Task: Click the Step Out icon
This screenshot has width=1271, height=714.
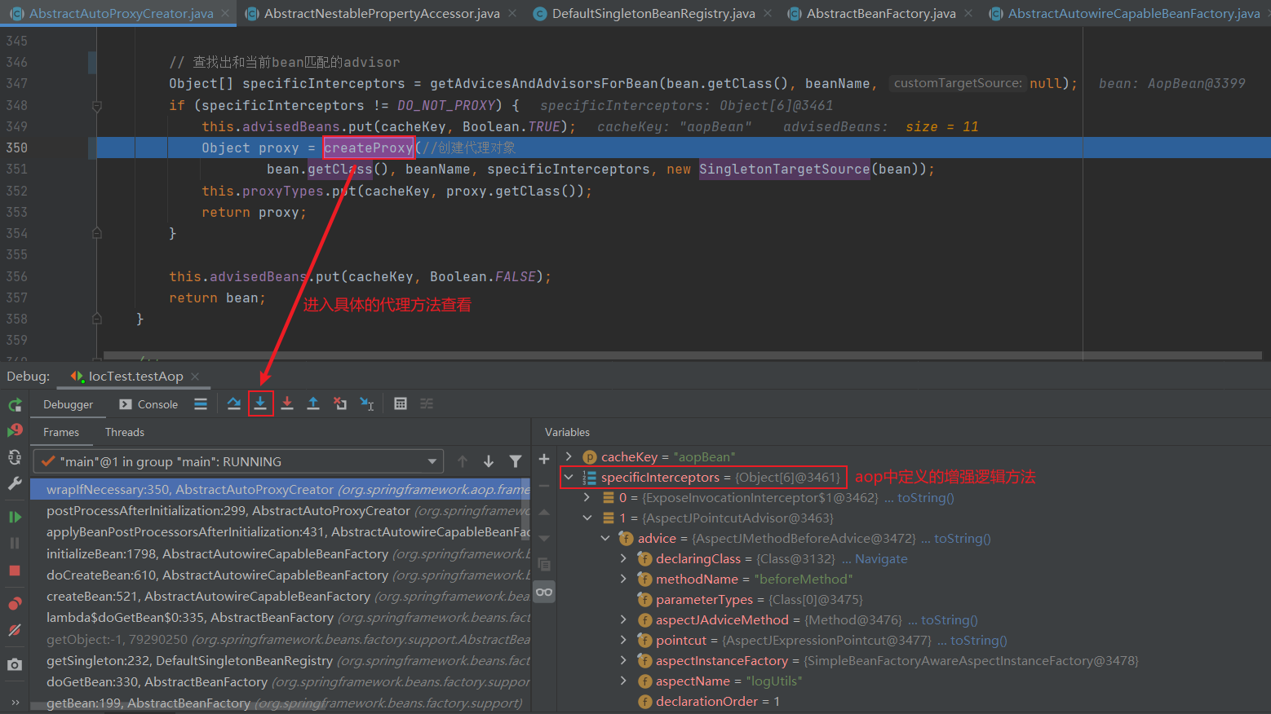Action: (x=313, y=404)
